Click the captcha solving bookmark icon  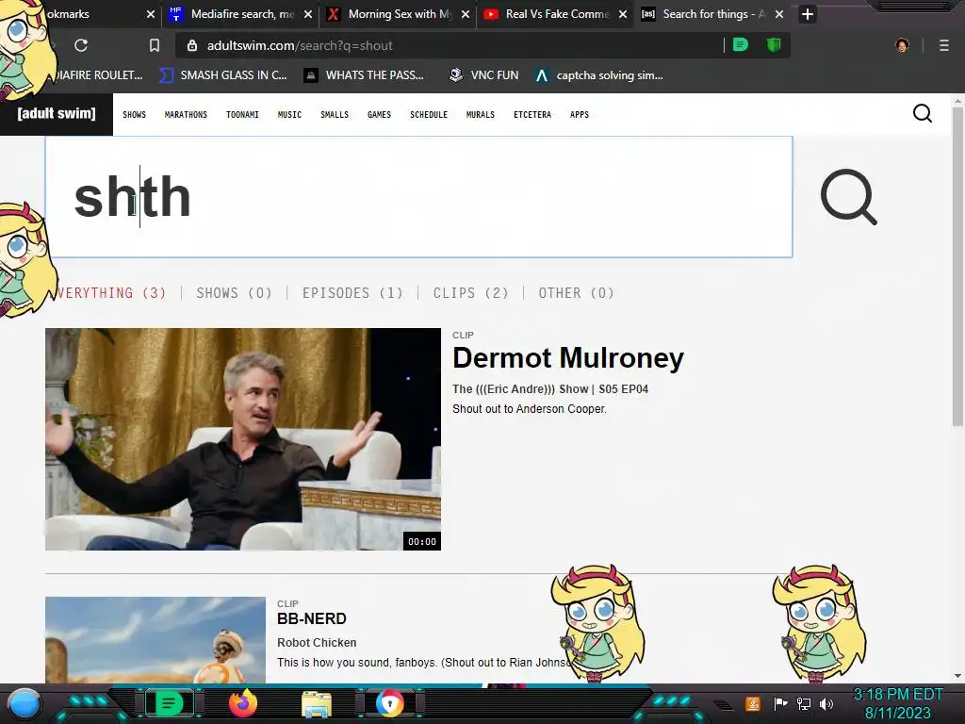[x=542, y=75]
